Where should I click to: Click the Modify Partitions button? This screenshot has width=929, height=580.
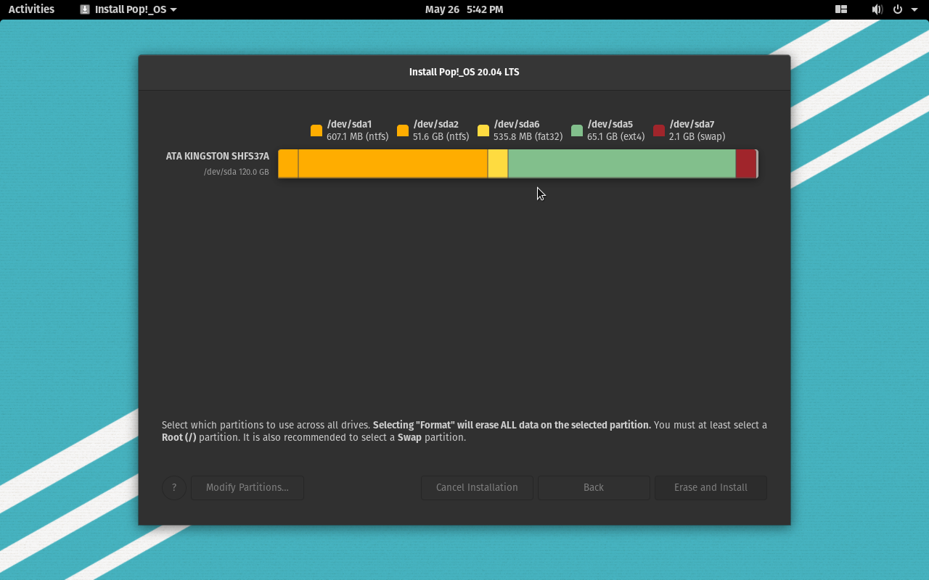click(x=247, y=488)
